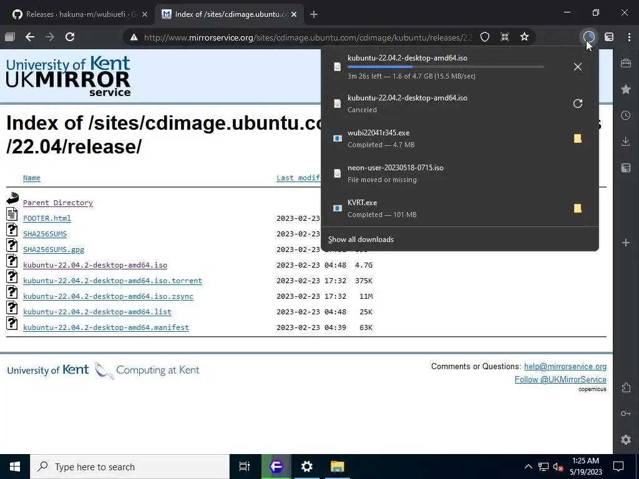Show wubi22041r345.exe in folder
The image size is (639, 479).
[577, 138]
